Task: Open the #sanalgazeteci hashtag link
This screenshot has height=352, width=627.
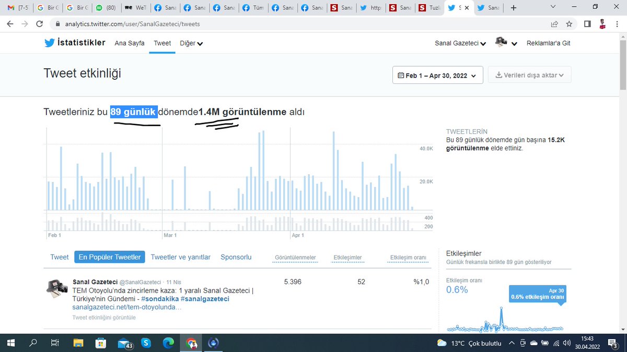Action: tap(205, 299)
